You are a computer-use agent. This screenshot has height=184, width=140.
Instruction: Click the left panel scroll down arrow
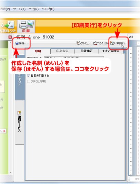[10, 172]
